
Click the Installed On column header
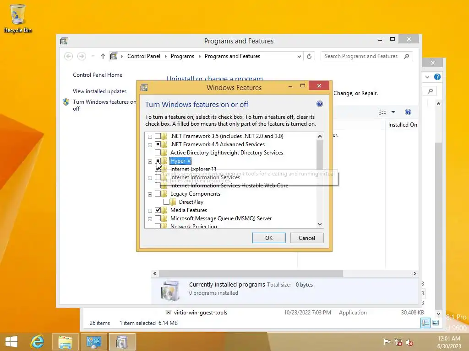coord(402,125)
